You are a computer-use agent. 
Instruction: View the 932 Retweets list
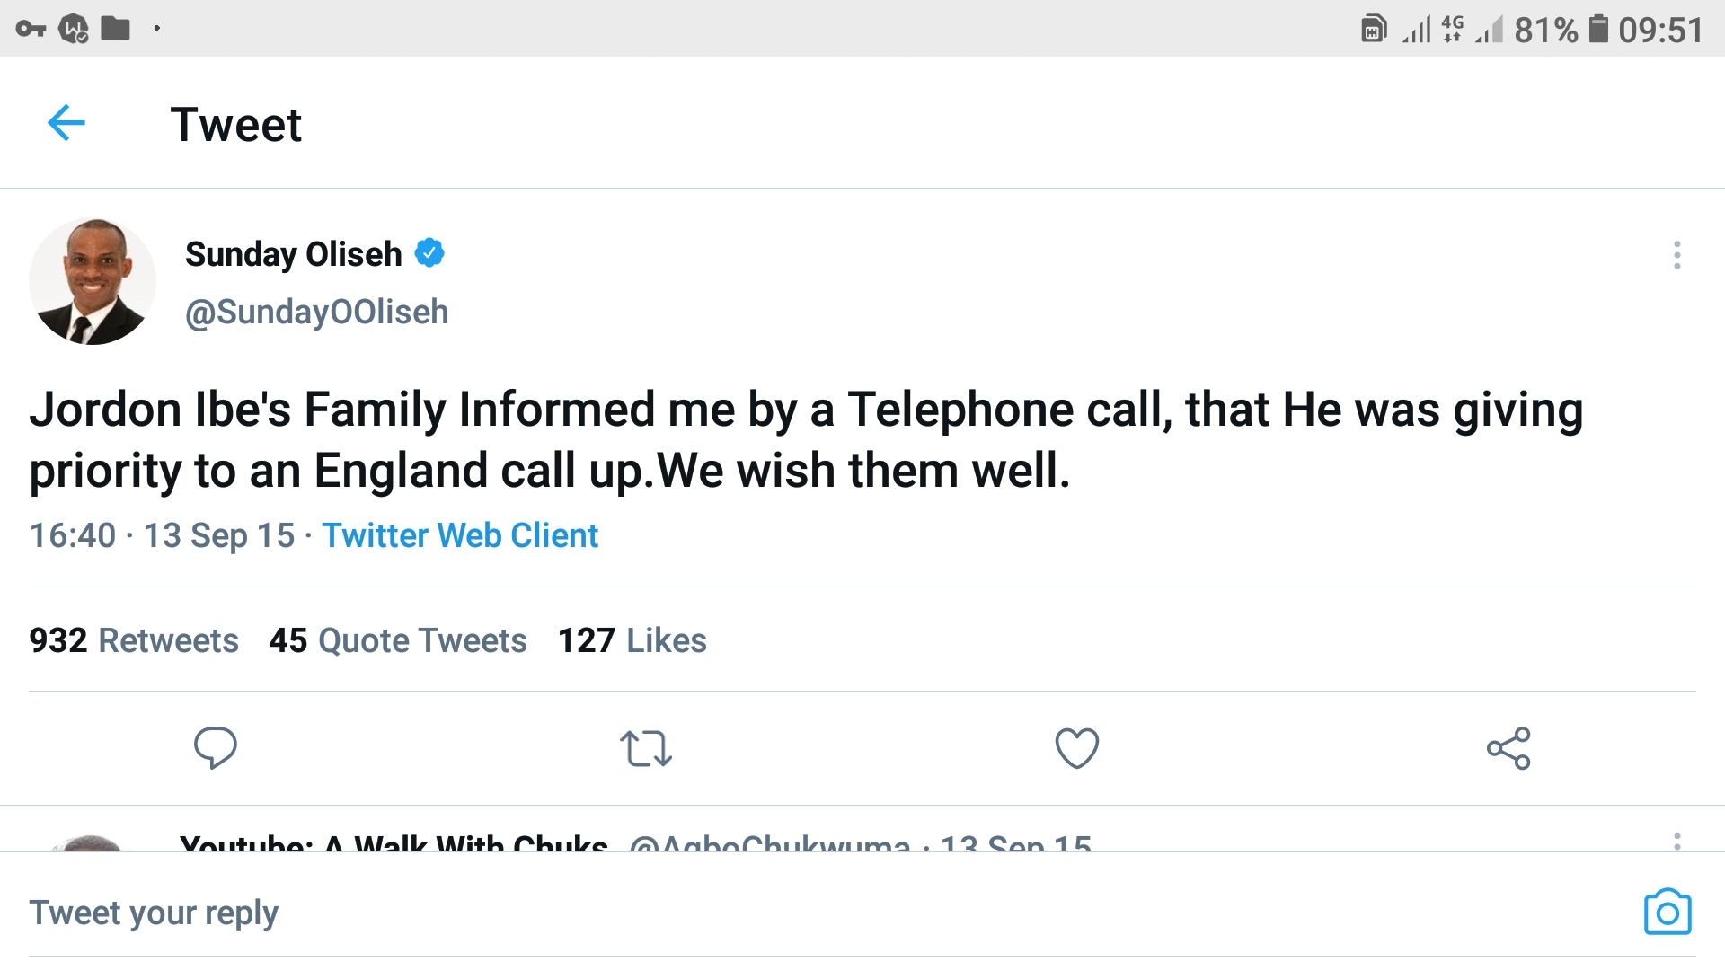pyautogui.click(x=134, y=640)
